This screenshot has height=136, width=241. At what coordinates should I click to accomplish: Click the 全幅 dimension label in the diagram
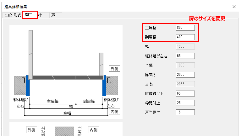point(67,113)
